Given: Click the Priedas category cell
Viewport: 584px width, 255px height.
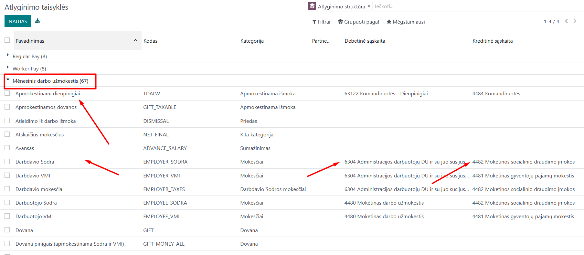Looking at the screenshot, I should pos(249,121).
